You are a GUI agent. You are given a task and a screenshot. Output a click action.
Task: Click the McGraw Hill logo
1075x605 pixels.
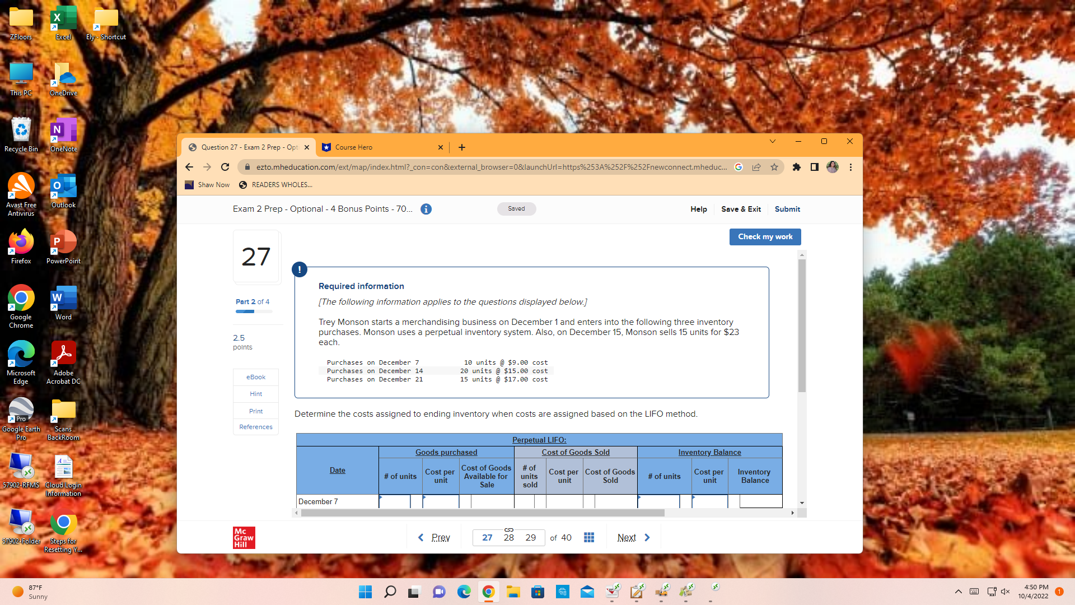click(x=244, y=537)
